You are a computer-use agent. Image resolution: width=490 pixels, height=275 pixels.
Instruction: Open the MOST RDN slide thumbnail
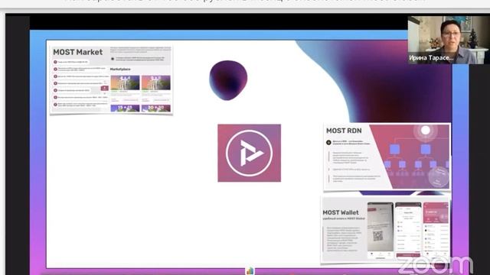pos(387,157)
